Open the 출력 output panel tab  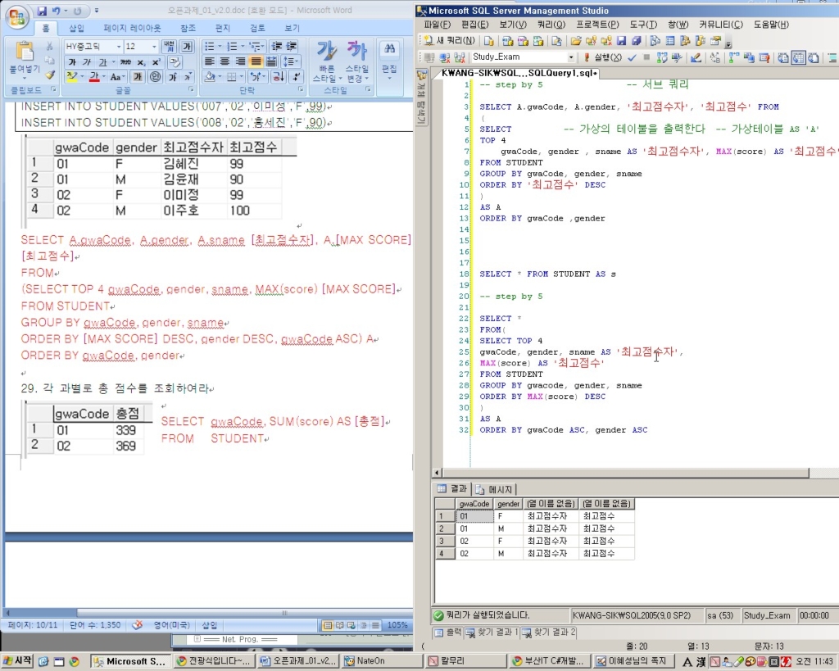pos(448,632)
